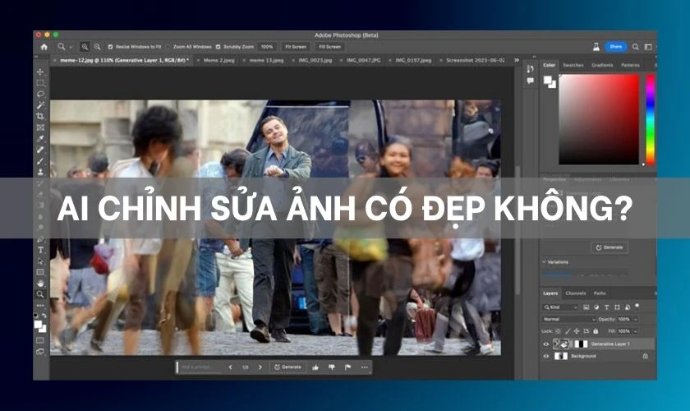Viewport: 690px width, 411px height.
Task: Open the History panel icon
Action: [530, 69]
